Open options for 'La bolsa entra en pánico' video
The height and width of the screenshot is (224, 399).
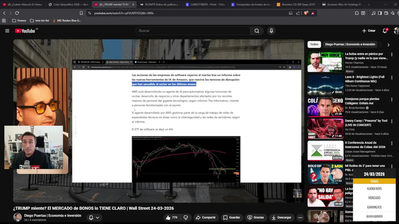[392, 54]
